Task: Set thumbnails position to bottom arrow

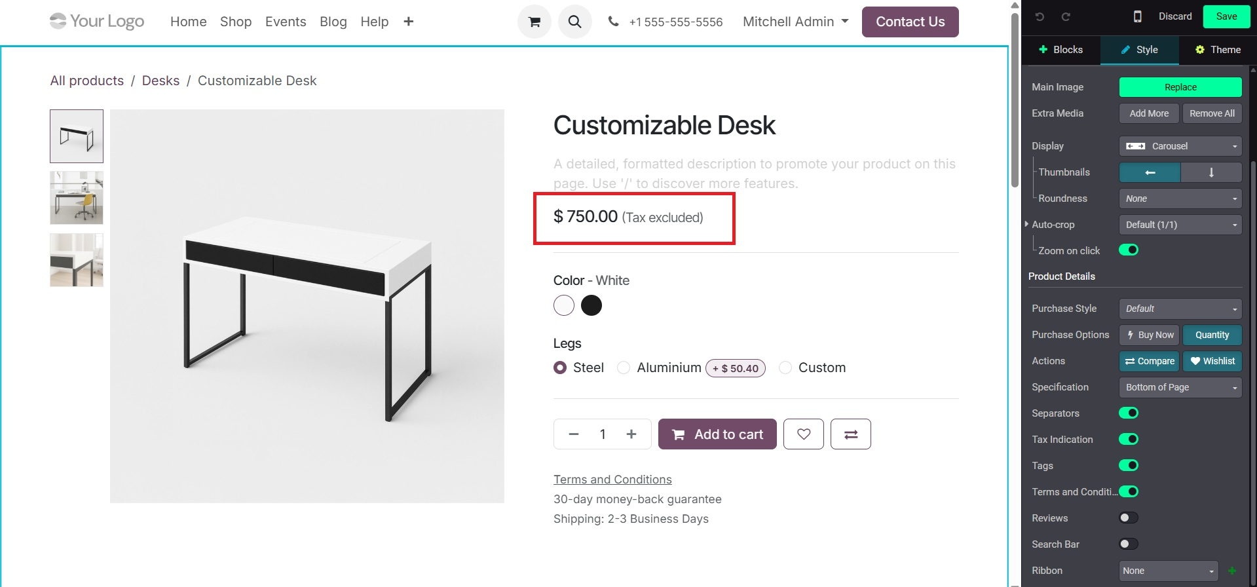Action: click(x=1211, y=172)
